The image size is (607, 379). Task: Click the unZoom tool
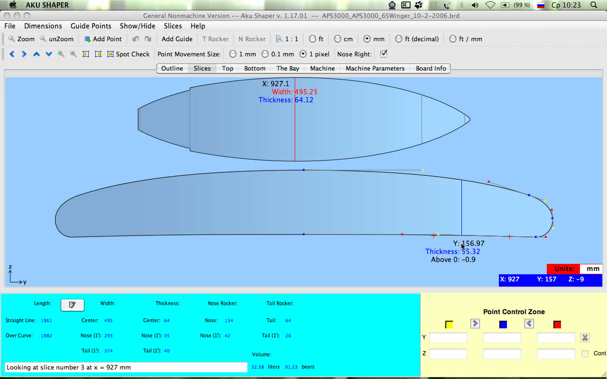coord(56,39)
